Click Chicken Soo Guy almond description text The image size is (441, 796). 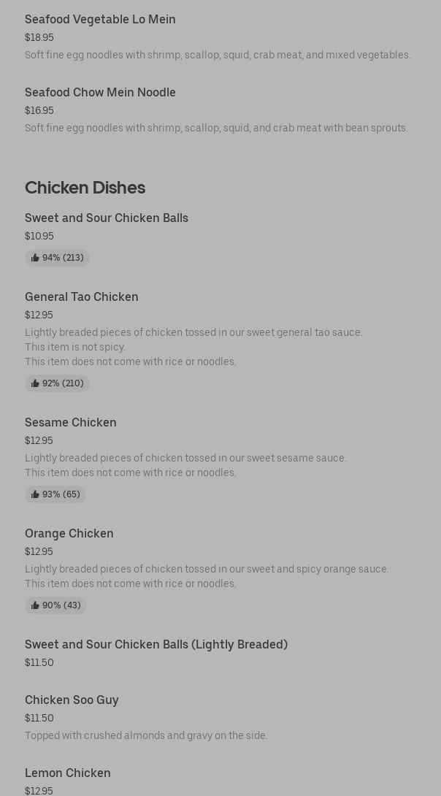146,735
